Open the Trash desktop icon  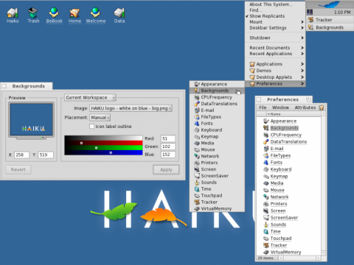(x=33, y=15)
